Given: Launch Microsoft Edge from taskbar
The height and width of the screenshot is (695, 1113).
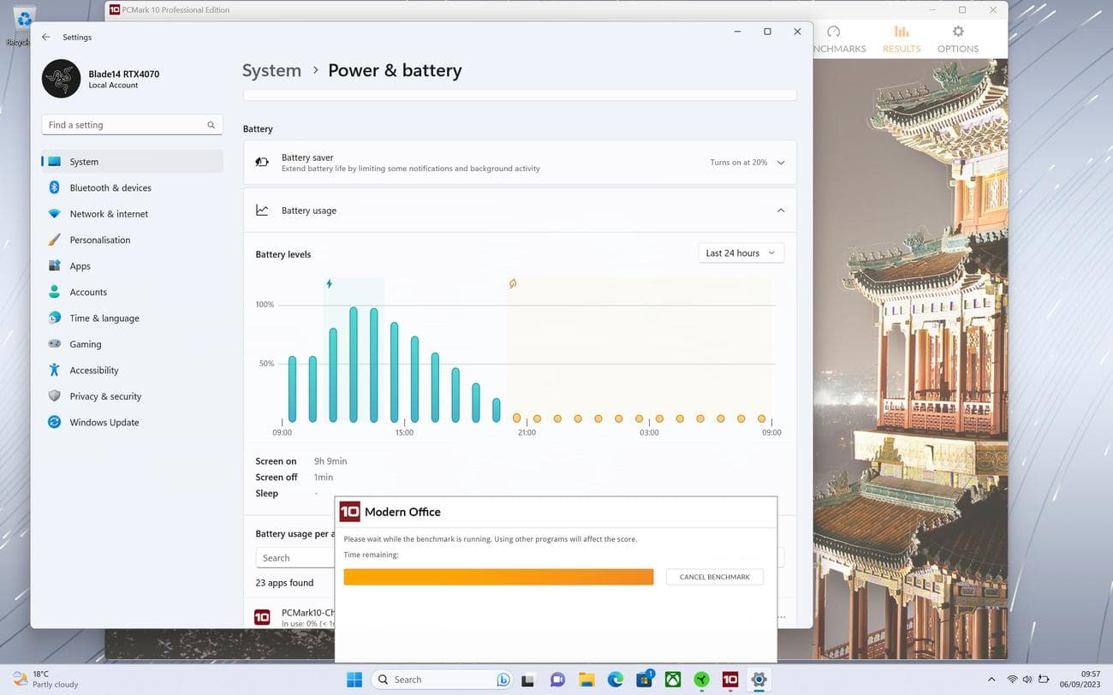Looking at the screenshot, I should (616, 680).
